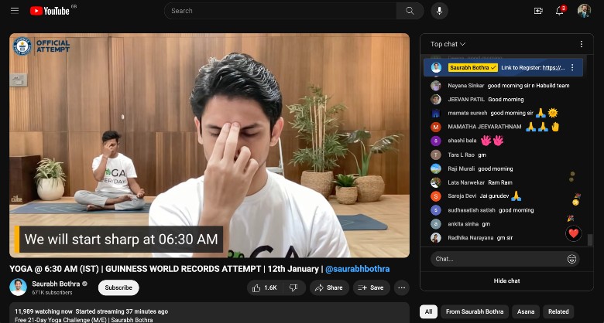Image resolution: width=604 pixels, height=323 pixels.
Task: Like the video with thumbs up
Action: 264,287
